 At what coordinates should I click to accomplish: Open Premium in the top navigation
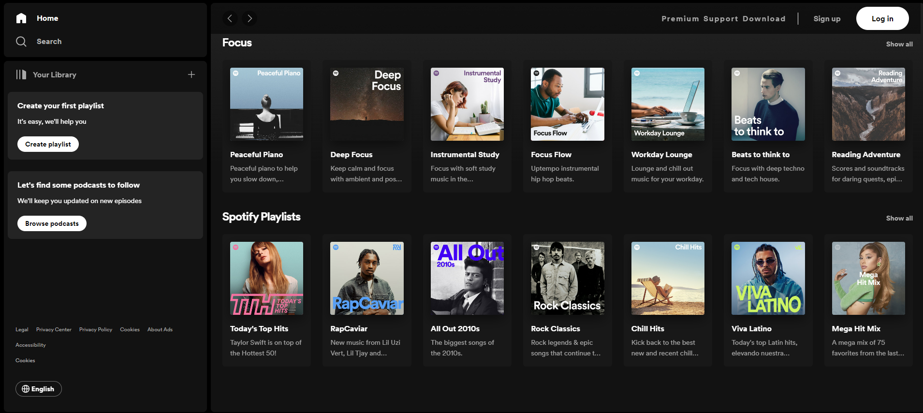click(680, 19)
